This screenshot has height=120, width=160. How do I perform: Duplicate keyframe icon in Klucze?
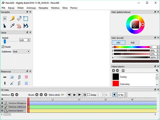45,95
